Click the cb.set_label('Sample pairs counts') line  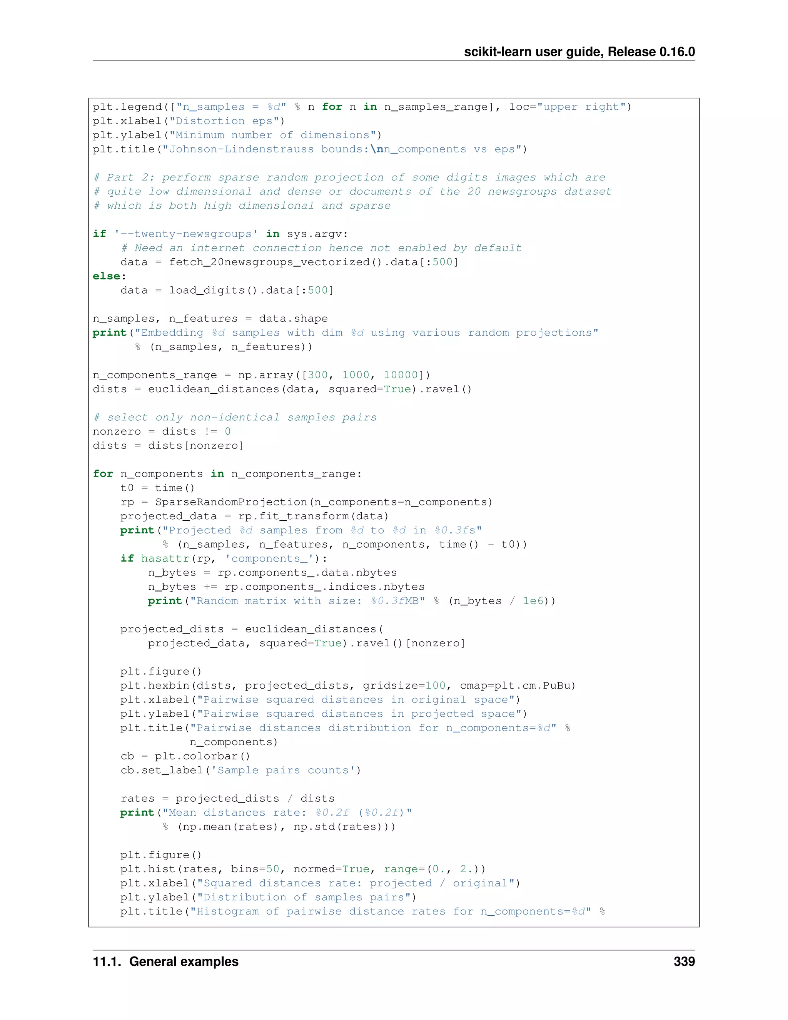click(241, 770)
